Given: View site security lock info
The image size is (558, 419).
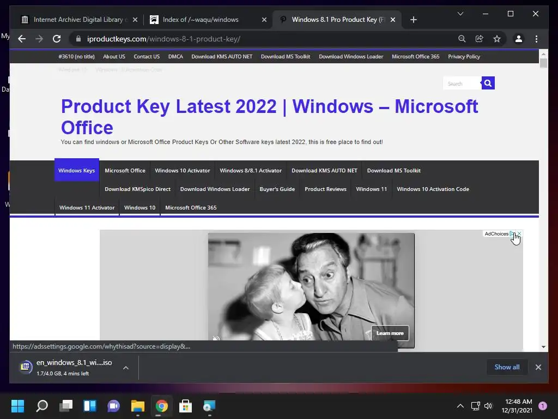Looking at the screenshot, I should click(78, 39).
